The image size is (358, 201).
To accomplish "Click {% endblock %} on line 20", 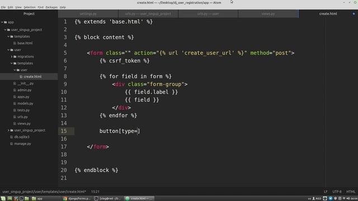I will pyautogui.click(x=96, y=170).
